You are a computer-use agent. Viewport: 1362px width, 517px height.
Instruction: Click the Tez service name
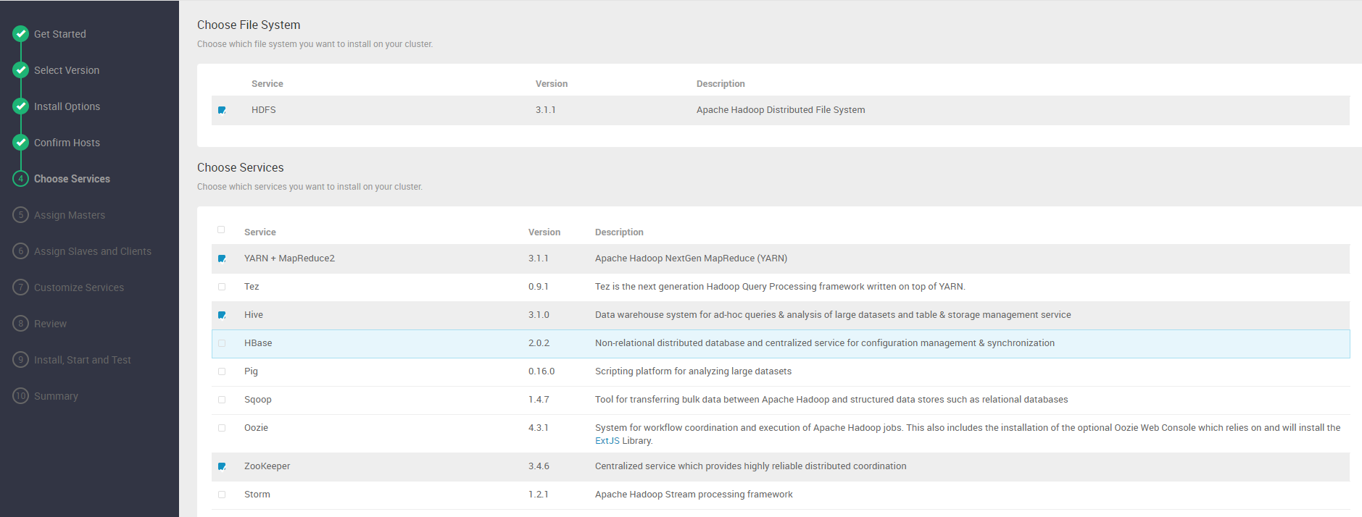252,287
